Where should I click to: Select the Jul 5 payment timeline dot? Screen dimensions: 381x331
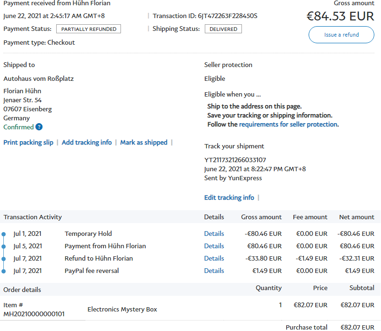(x=4, y=246)
